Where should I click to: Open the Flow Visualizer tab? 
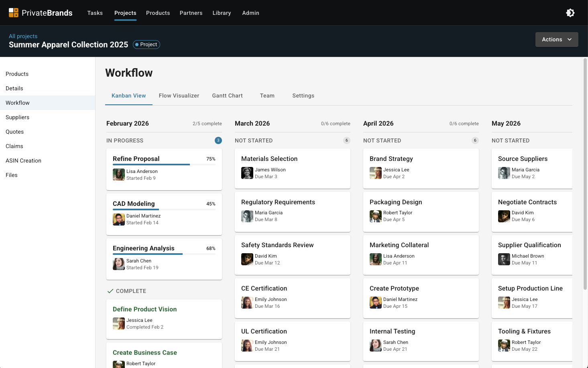(179, 96)
